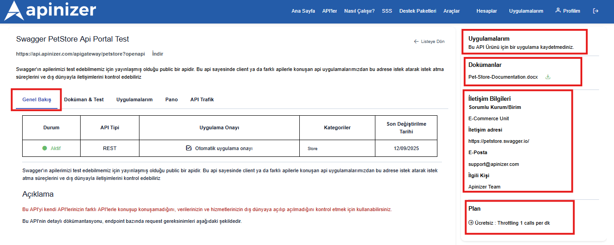Image resolution: width=614 pixels, height=245 pixels.
Task: Open Nasıl Çalışır? page
Action: pyautogui.click(x=360, y=11)
